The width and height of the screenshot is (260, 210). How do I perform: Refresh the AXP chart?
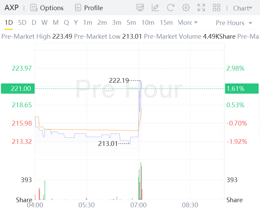coord(171,7)
